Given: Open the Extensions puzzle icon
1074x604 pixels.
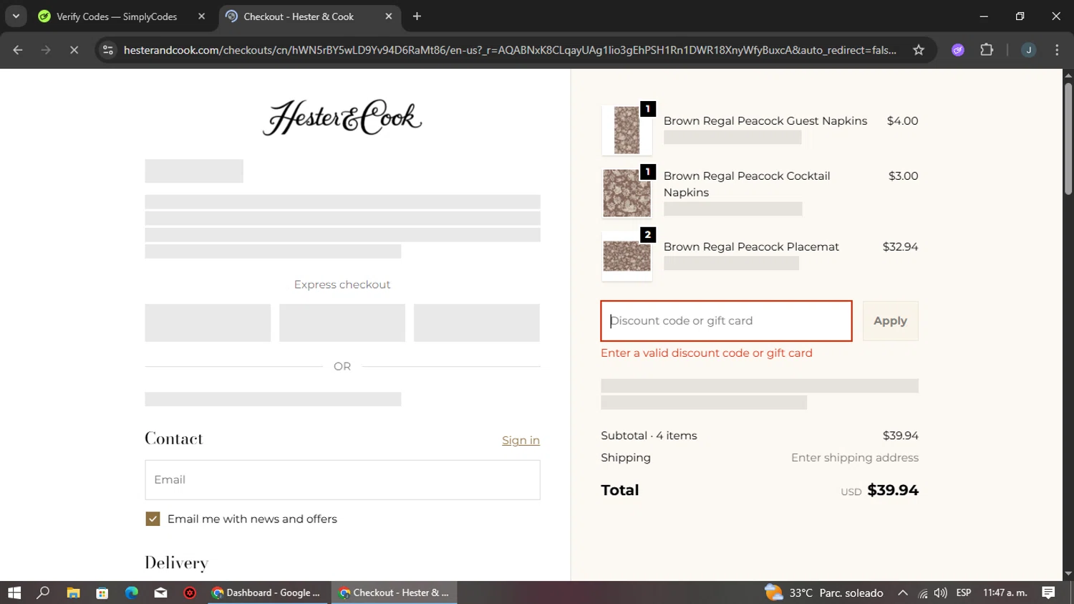Looking at the screenshot, I should (987, 50).
